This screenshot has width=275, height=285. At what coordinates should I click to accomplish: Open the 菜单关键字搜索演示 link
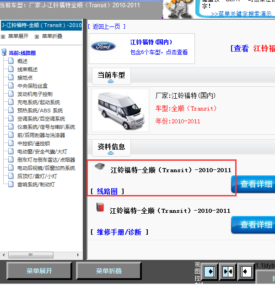coord(241,14)
